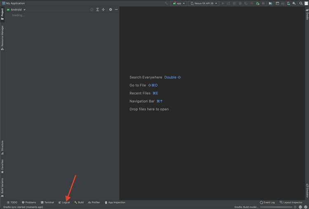Open the Device Manager icon
309x209 pixels.
click(x=288, y=3)
